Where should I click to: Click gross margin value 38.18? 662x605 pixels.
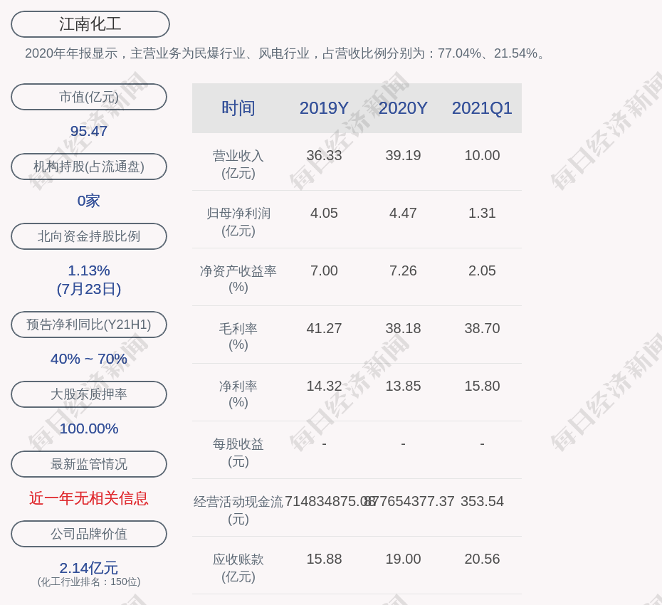point(403,328)
